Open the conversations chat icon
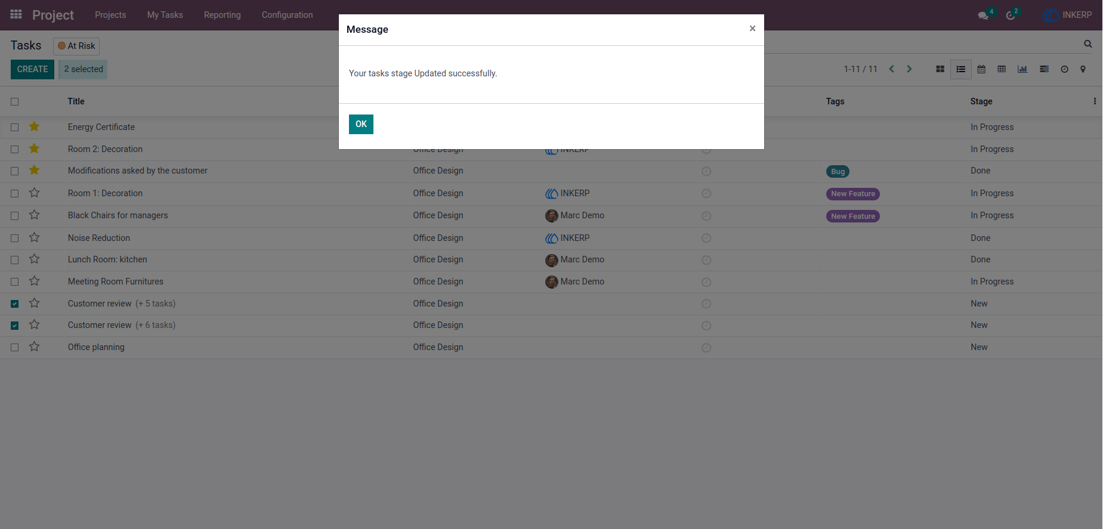Screen dimensions: 1103x529 pos(983,16)
